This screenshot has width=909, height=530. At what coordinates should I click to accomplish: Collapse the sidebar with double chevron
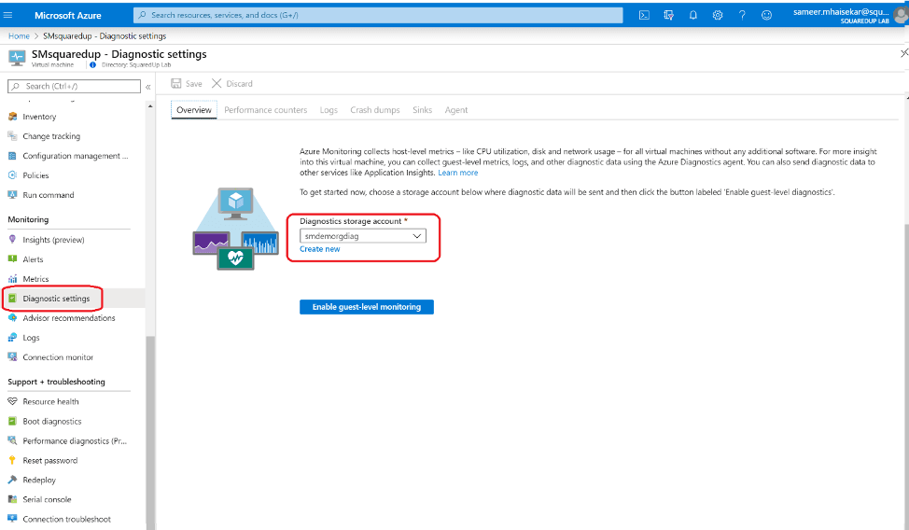coord(147,86)
